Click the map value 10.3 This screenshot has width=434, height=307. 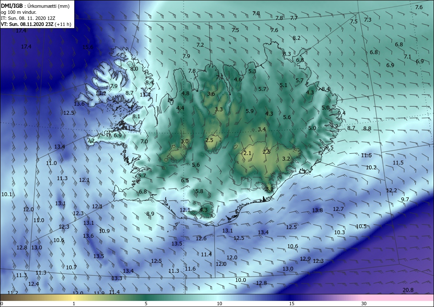coord(340,233)
